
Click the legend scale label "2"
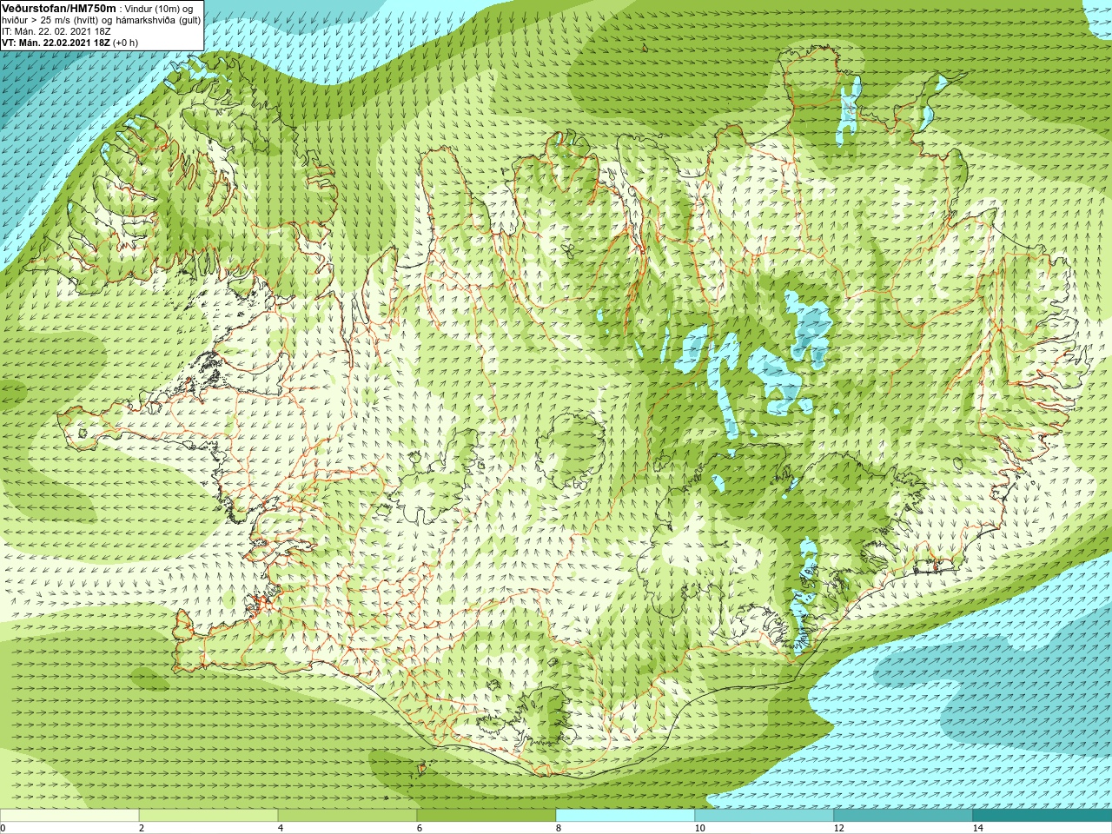tap(142, 828)
